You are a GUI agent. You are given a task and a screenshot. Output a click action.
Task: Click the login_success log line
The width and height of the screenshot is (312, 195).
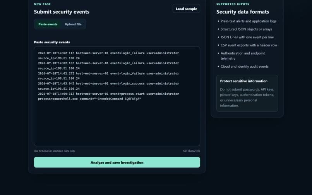pyautogui.click(x=108, y=86)
